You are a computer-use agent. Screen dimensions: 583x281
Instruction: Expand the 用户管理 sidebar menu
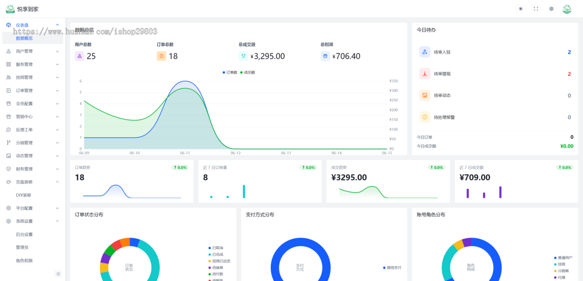[33, 51]
